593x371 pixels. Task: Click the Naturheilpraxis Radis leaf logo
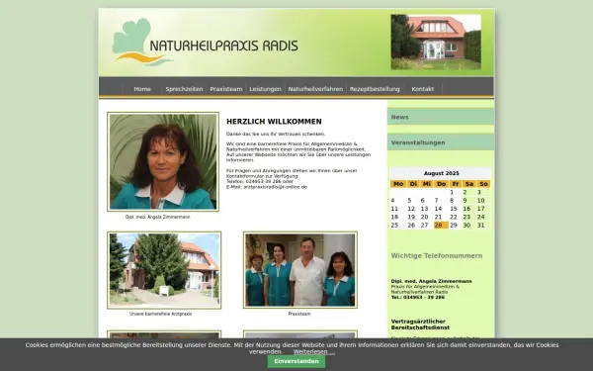142,42
